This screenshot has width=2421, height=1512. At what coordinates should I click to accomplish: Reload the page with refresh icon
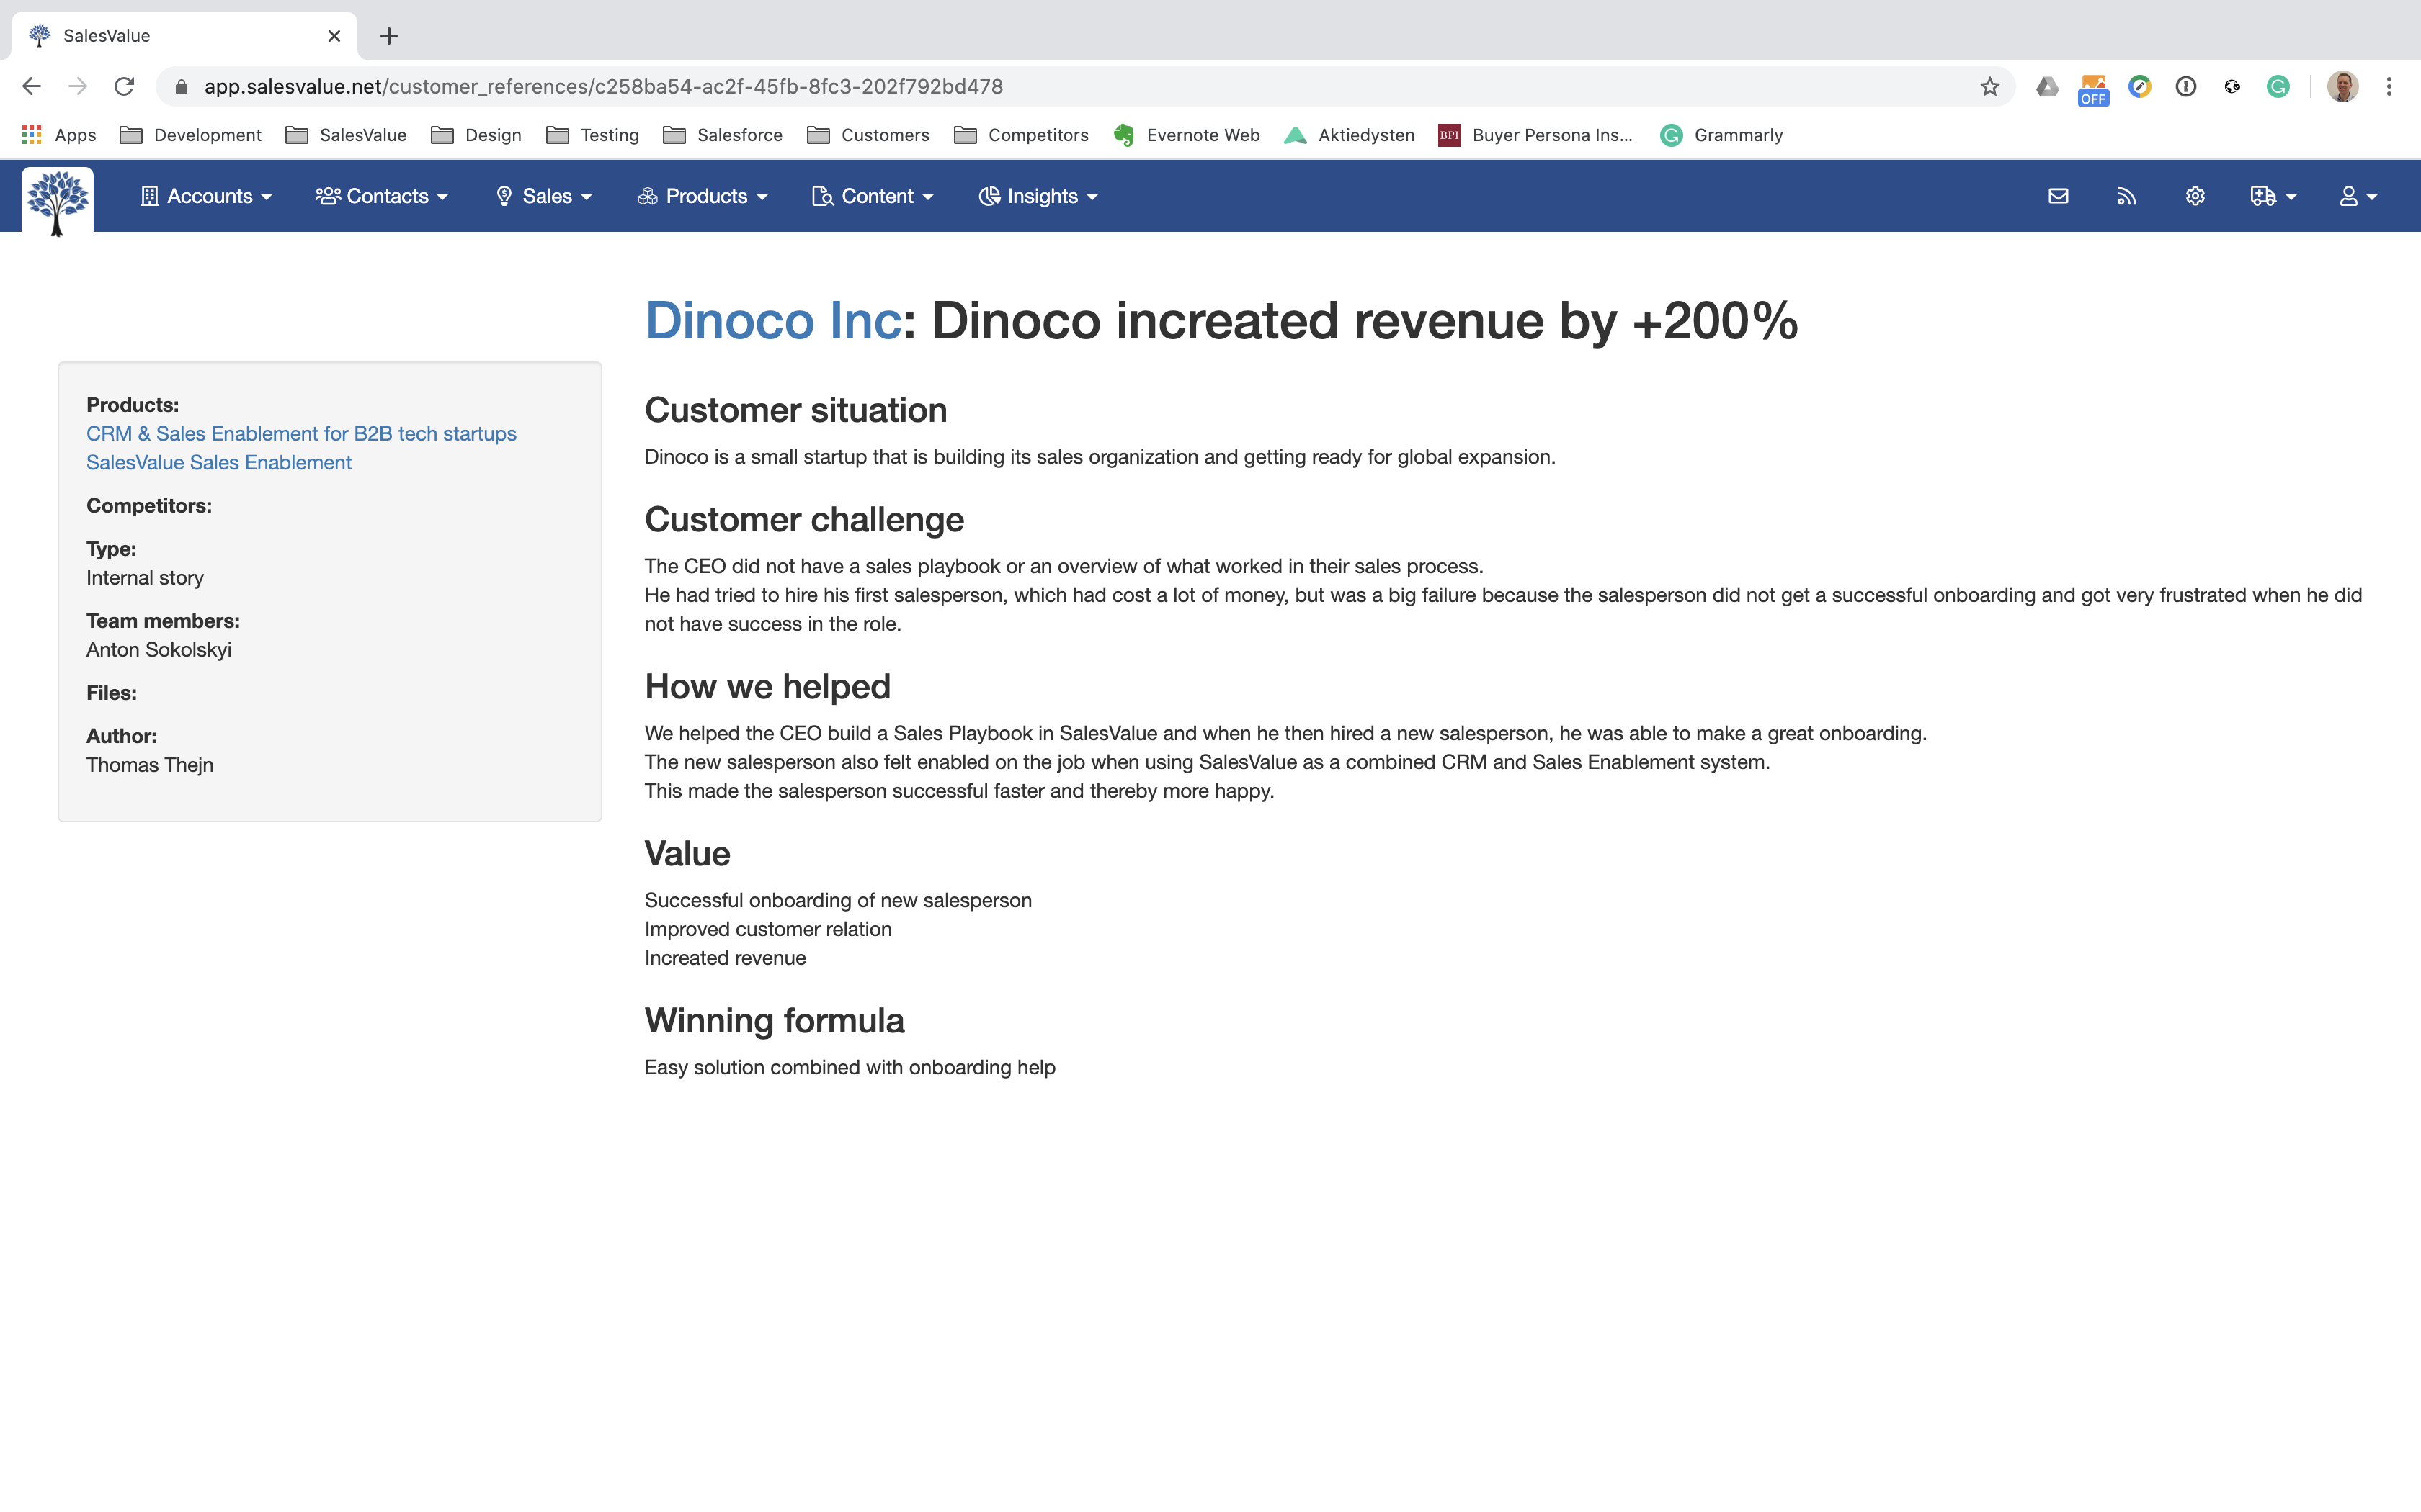124,87
